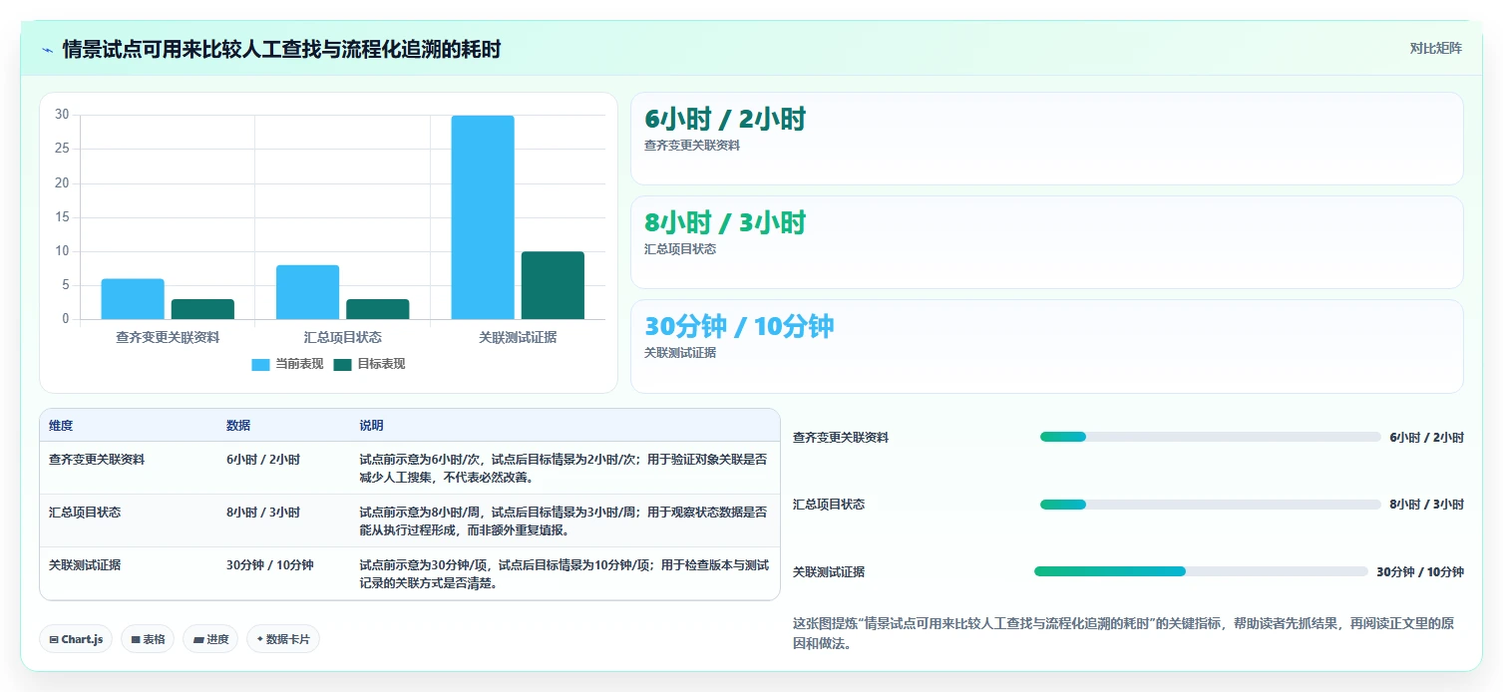Click the table cell 30分钟 / 10分钟
This screenshot has width=1503, height=692.
[270, 565]
